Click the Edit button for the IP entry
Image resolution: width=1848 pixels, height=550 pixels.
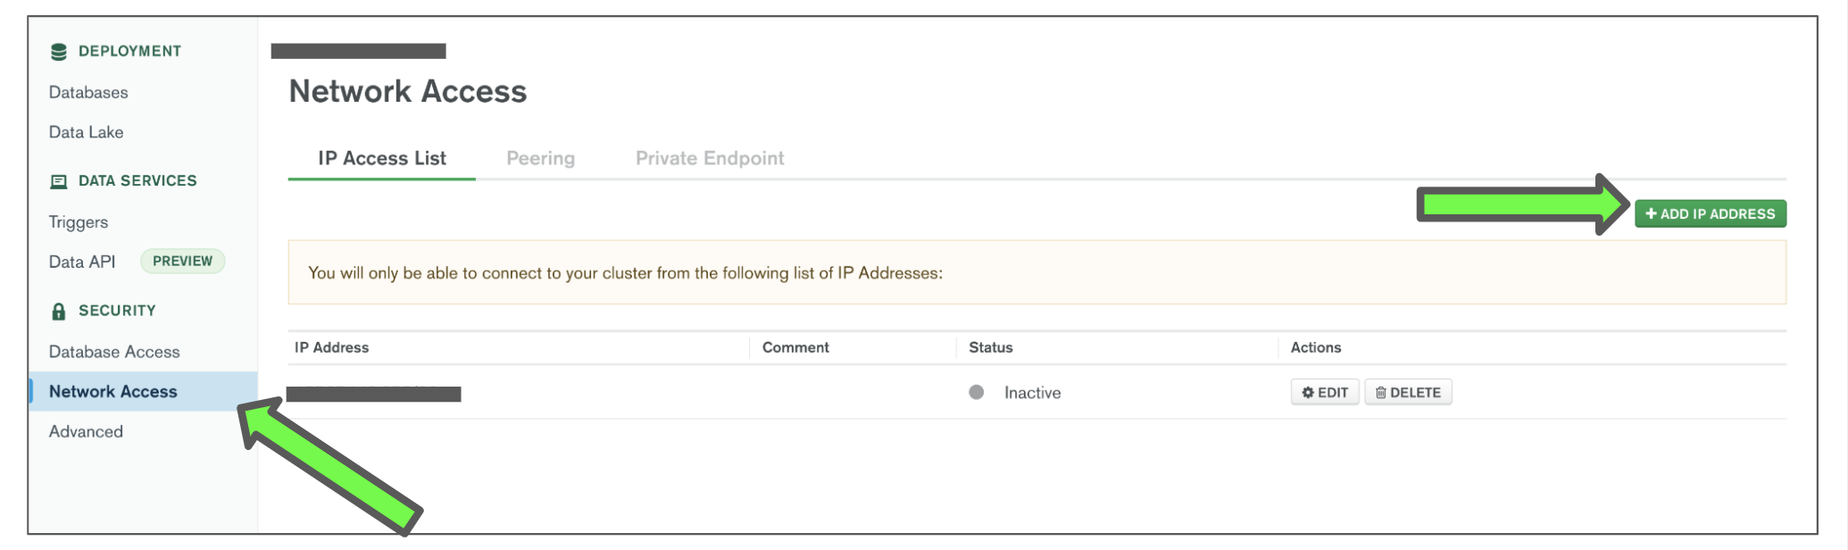point(1324,392)
